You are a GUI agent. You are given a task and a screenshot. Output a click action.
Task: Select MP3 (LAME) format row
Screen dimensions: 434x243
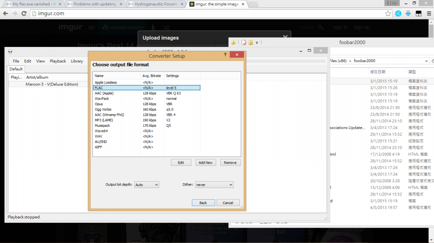[147, 120]
